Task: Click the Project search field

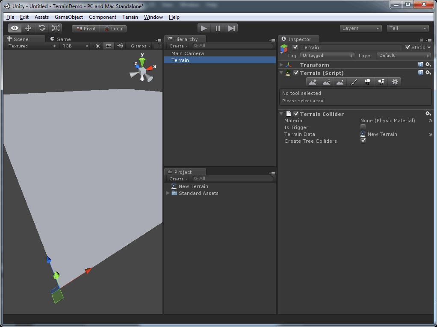Action: point(233,179)
